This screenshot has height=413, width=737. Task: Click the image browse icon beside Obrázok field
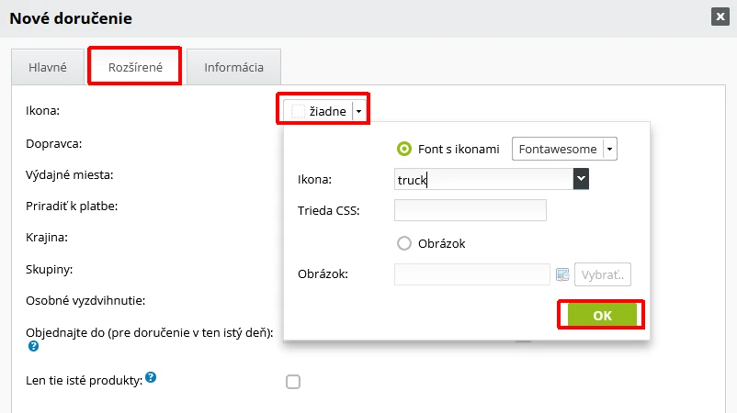[562, 274]
